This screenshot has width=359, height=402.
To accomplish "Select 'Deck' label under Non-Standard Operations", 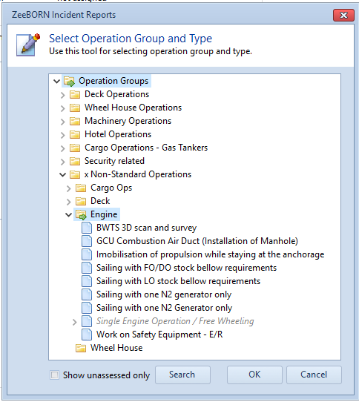I will [x=100, y=201].
